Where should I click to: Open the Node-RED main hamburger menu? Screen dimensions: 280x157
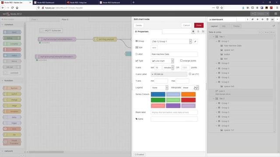pyautogui.click(x=276, y=14)
